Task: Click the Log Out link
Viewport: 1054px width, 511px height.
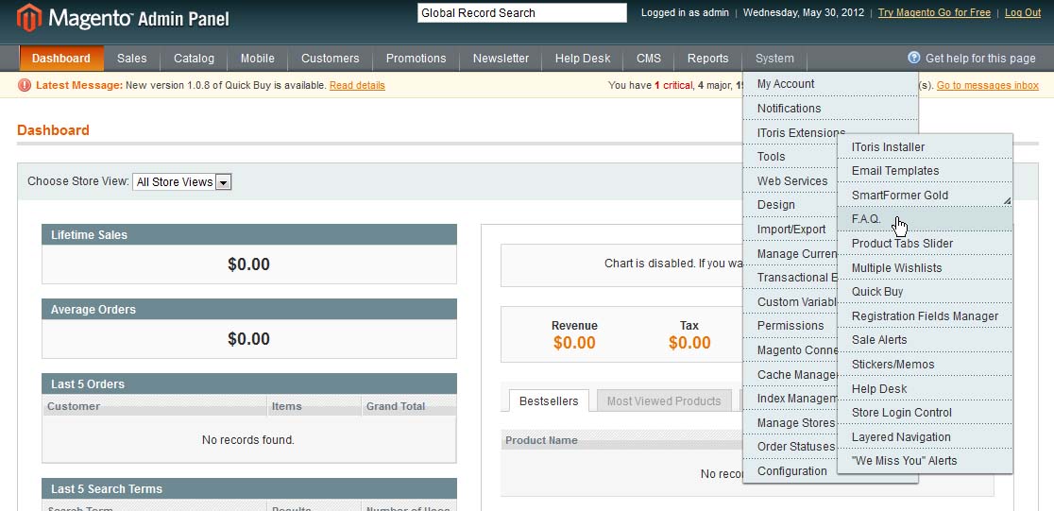Action: click(1023, 13)
